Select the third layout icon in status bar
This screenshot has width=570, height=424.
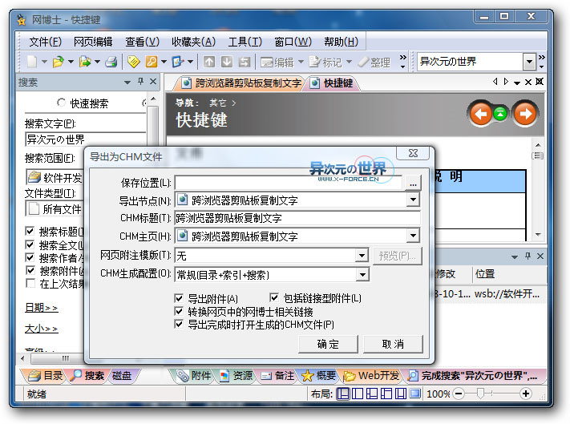(x=372, y=394)
